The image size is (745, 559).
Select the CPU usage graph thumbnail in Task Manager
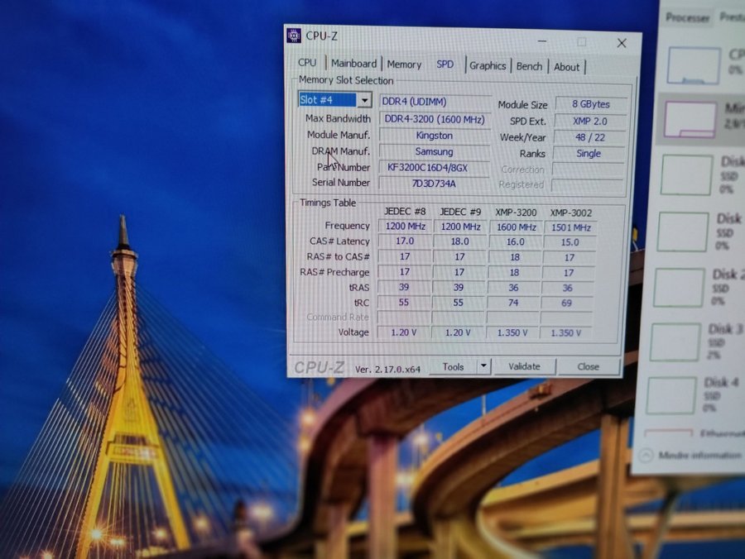[693, 65]
